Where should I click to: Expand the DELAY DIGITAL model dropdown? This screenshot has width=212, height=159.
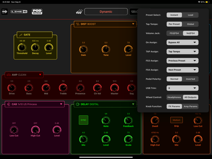point(133,104)
